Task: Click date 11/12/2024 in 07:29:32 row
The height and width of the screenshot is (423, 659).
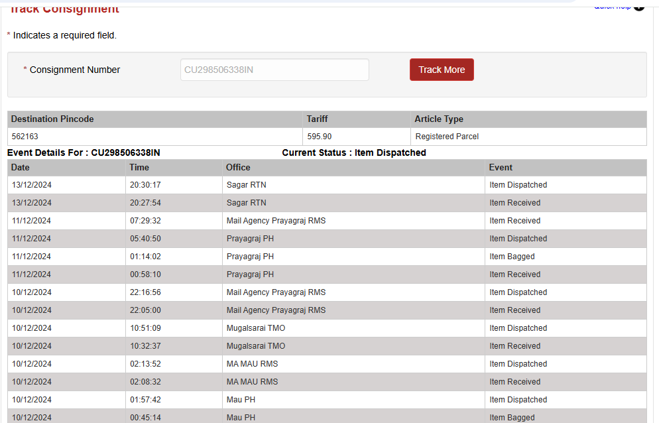Action: (32, 221)
